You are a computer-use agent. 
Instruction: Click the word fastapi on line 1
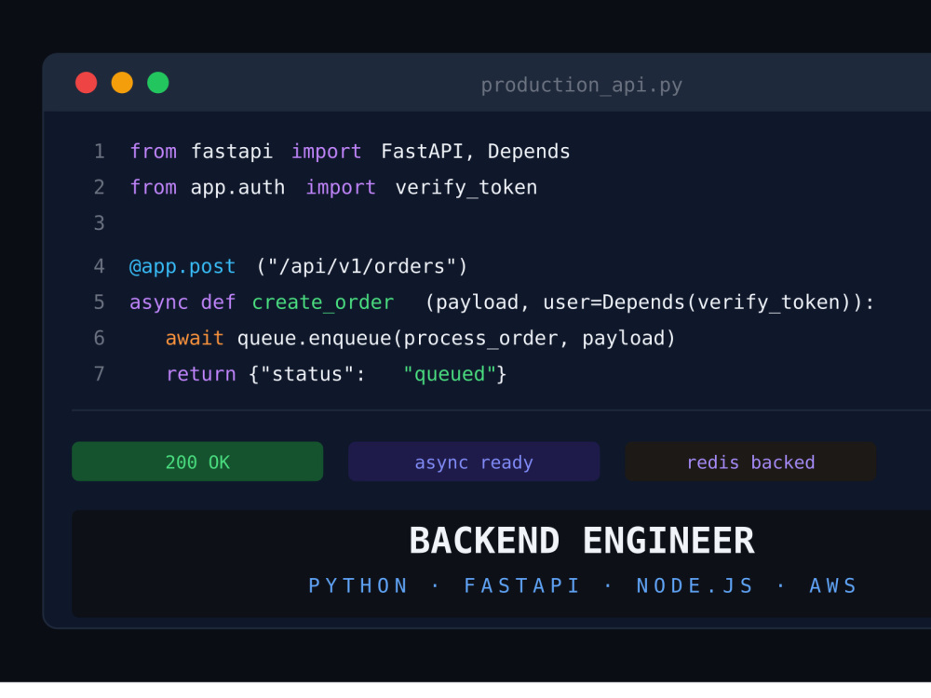(232, 152)
